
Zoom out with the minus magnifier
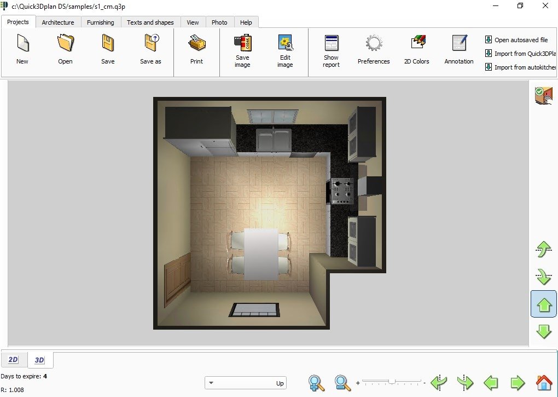(342, 383)
